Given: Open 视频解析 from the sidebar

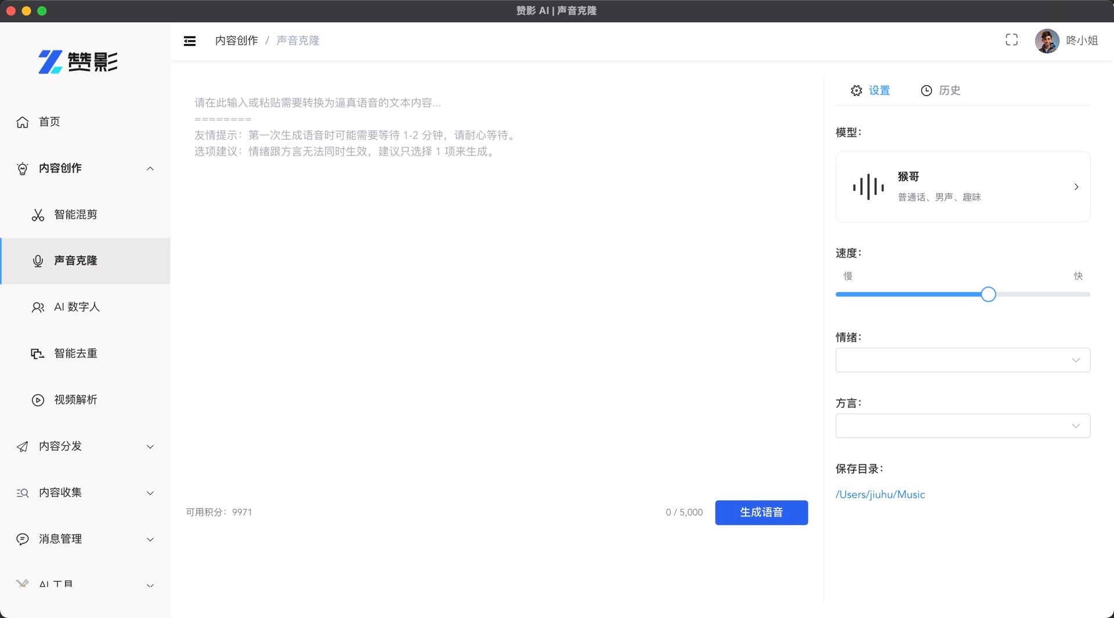Looking at the screenshot, I should [85, 400].
